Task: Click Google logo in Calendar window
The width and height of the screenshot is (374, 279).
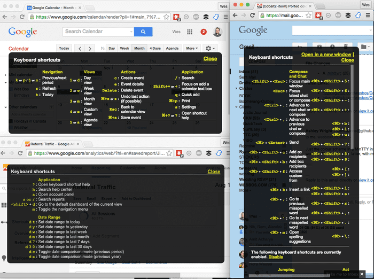Action: click(22, 32)
